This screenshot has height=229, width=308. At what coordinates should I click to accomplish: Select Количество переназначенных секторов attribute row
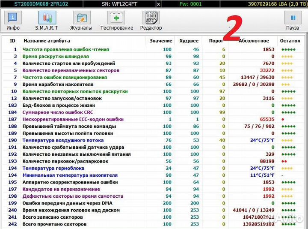[x=71, y=70]
